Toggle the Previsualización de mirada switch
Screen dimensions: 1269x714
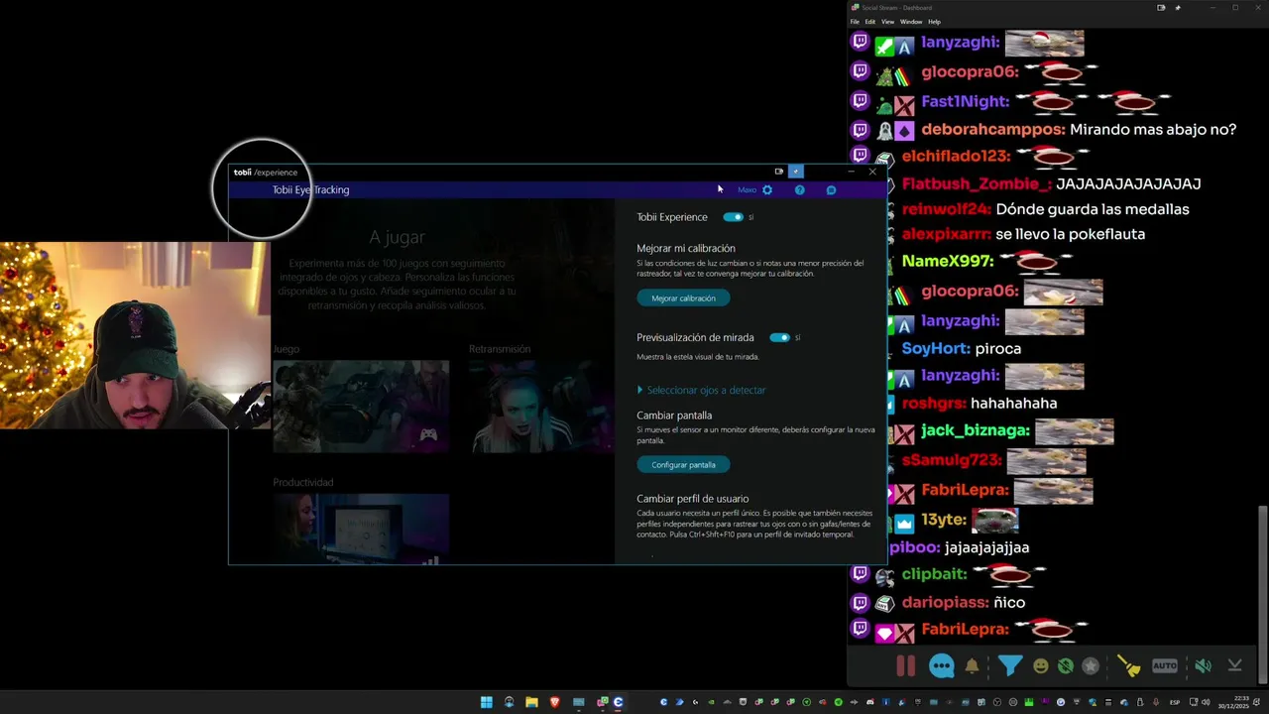(x=779, y=338)
